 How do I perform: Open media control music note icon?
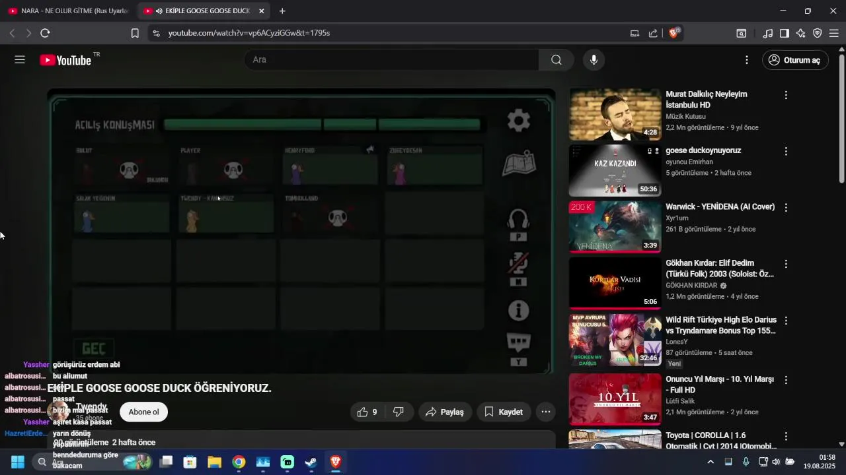[x=768, y=33]
